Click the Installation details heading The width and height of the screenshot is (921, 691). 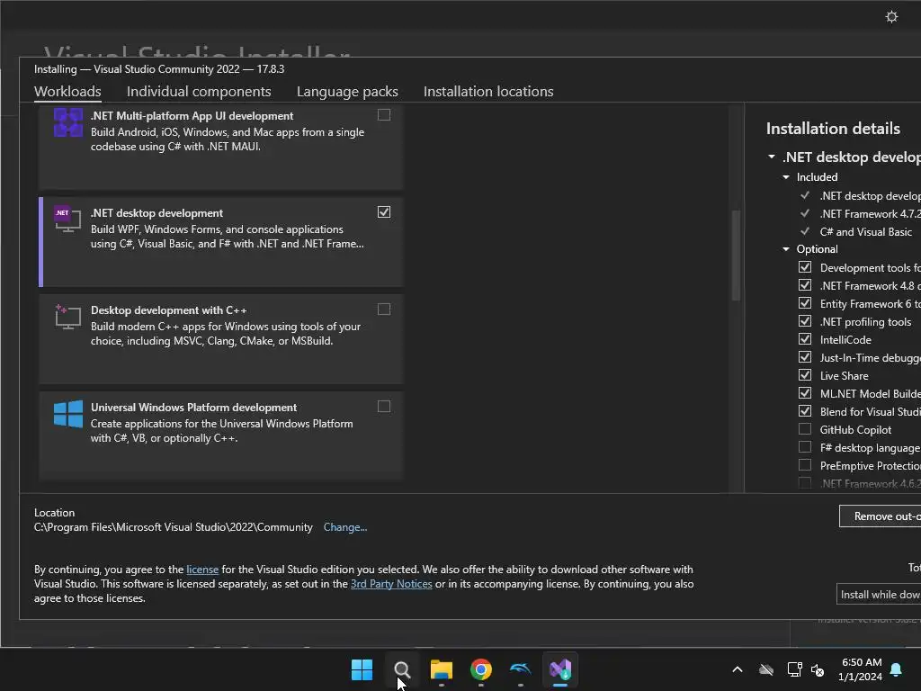833,129
